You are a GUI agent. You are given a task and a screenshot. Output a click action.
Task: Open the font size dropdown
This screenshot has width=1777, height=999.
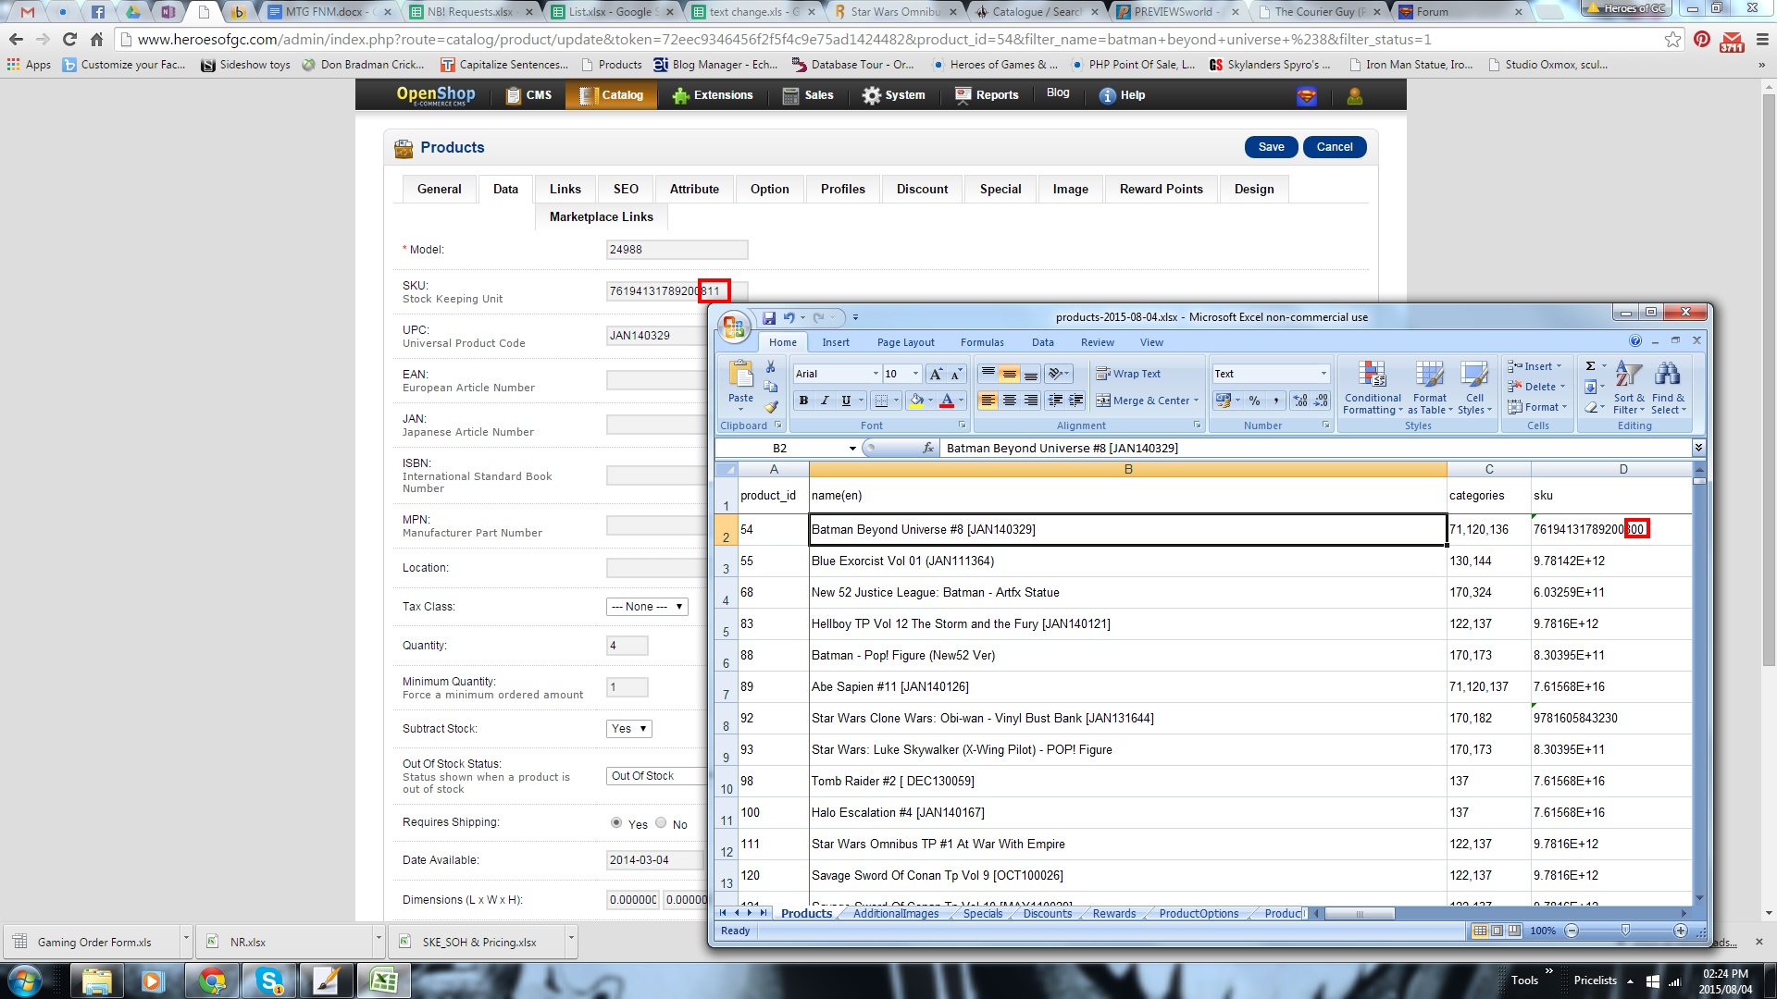tap(915, 374)
